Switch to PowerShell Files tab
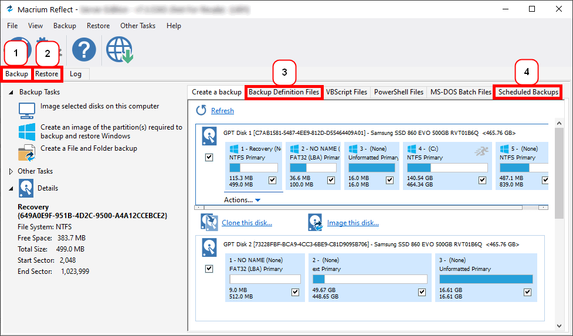573x336 pixels. 399,92
